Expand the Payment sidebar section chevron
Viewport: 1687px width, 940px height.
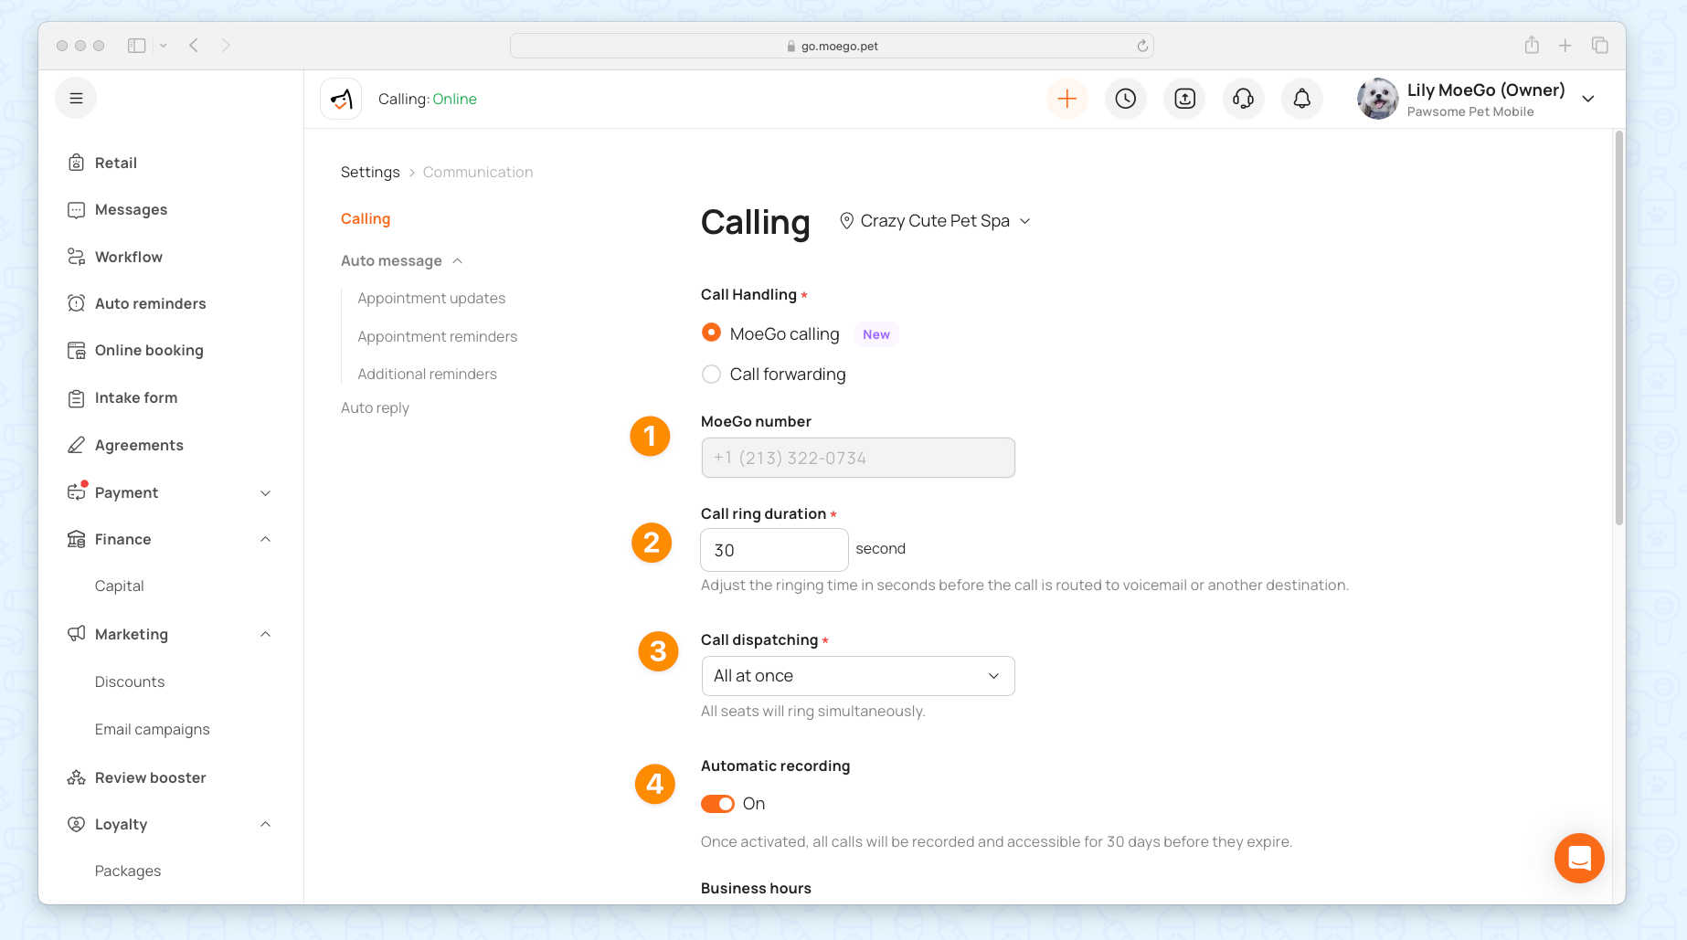pos(266,493)
